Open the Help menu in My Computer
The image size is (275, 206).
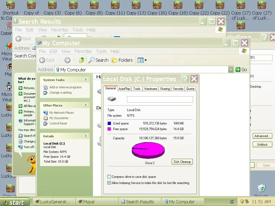coord(115,51)
